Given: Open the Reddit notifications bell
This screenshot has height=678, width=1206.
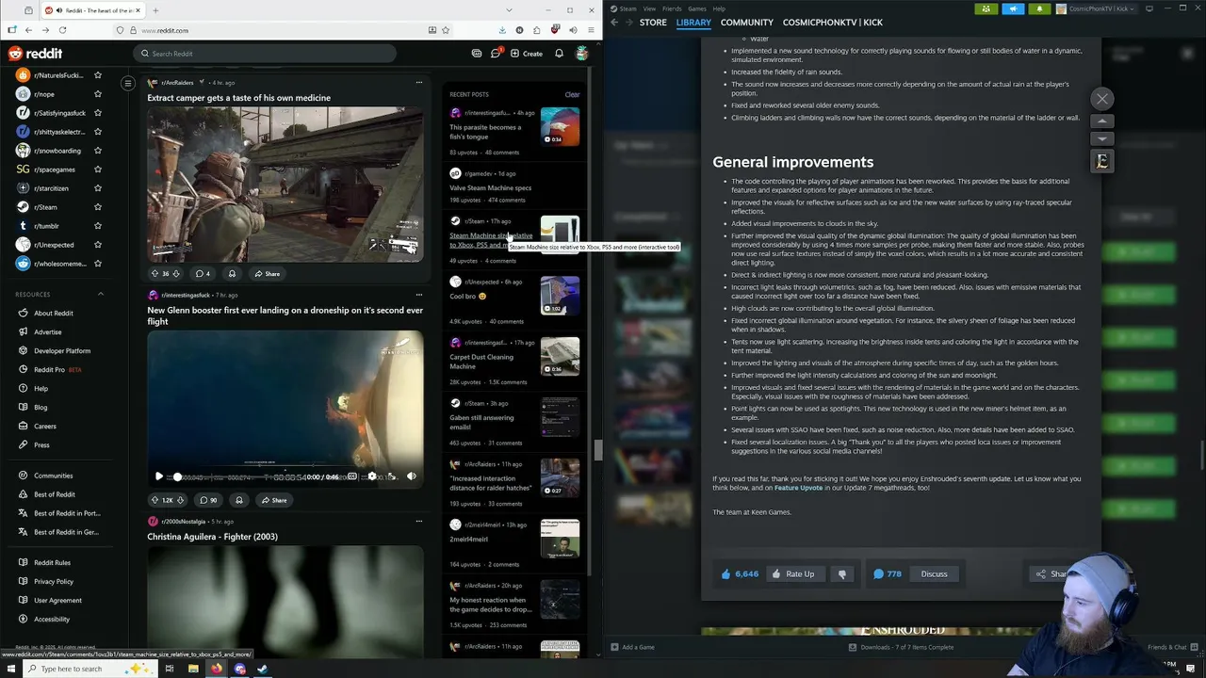Looking at the screenshot, I should point(559,54).
